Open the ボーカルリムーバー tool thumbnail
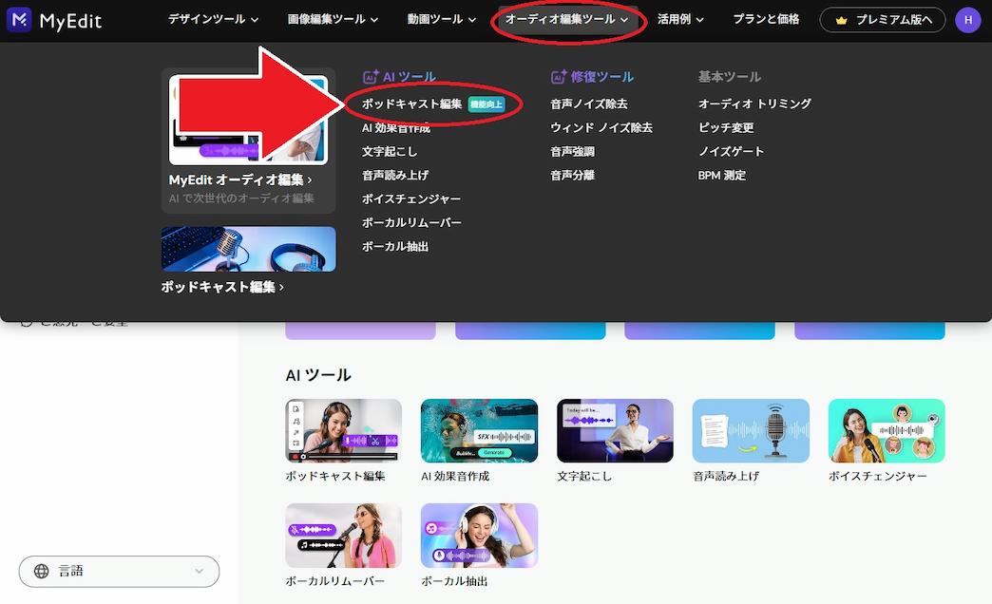The height and width of the screenshot is (604, 992). tap(344, 536)
